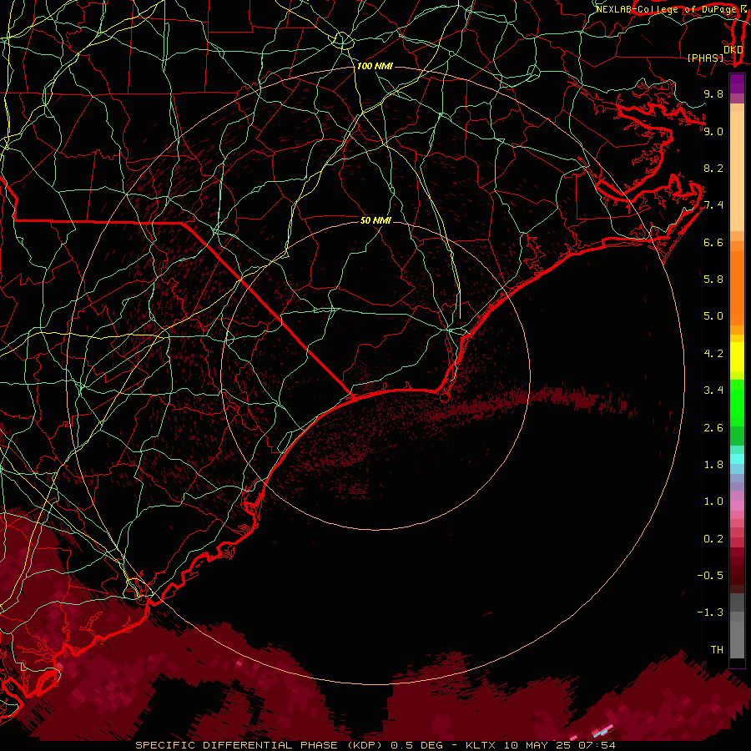Click the 50 NMI range ring label
Screen dimensions: 751x751
coord(376,220)
